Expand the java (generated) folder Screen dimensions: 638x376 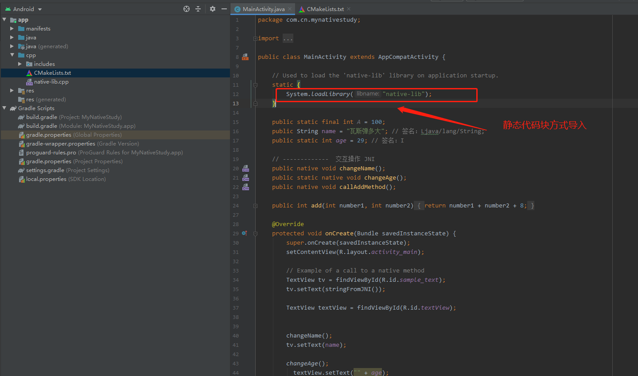click(12, 46)
